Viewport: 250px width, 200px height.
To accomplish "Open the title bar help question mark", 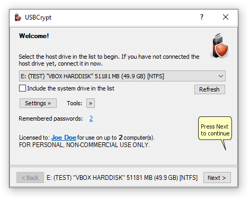I will tap(202, 17).
